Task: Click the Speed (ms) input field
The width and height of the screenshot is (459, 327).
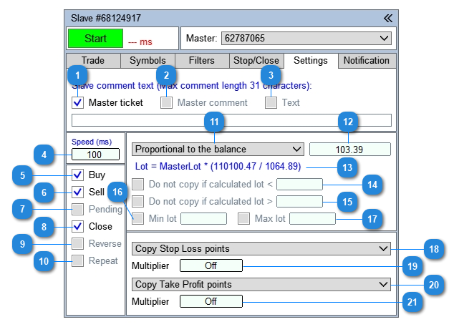Action: 95,154
